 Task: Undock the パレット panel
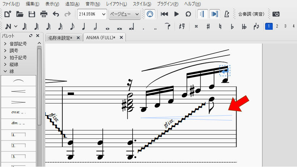point(31,36)
